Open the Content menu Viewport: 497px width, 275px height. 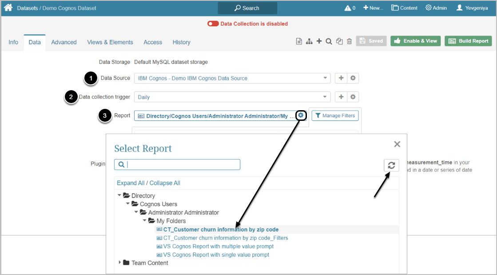click(x=405, y=8)
